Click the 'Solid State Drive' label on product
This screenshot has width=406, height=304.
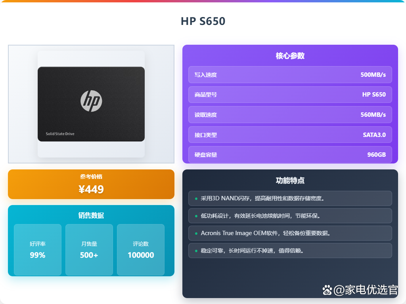click(60, 134)
